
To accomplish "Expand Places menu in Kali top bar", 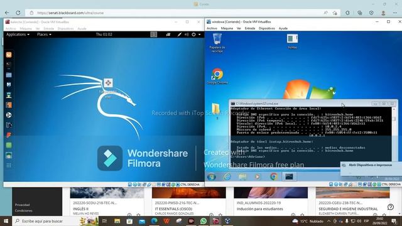I will click(44, 35).
